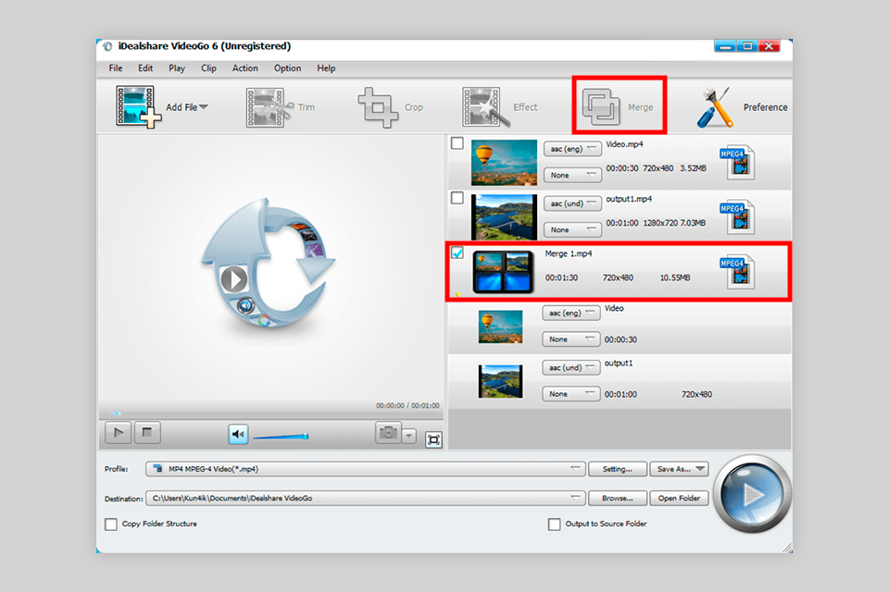Open the Clip menu
Image resolution: width=889 pixels, height=592 pixels.
(x=208, y=68)
